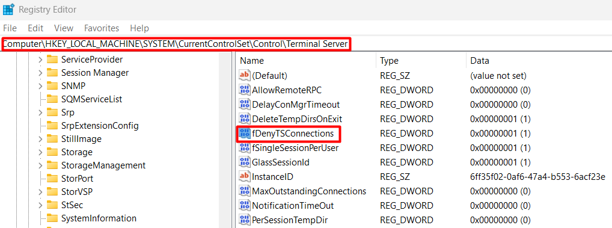Select the SrpExtensionConfig folder icon

click(x=52, y=126)
